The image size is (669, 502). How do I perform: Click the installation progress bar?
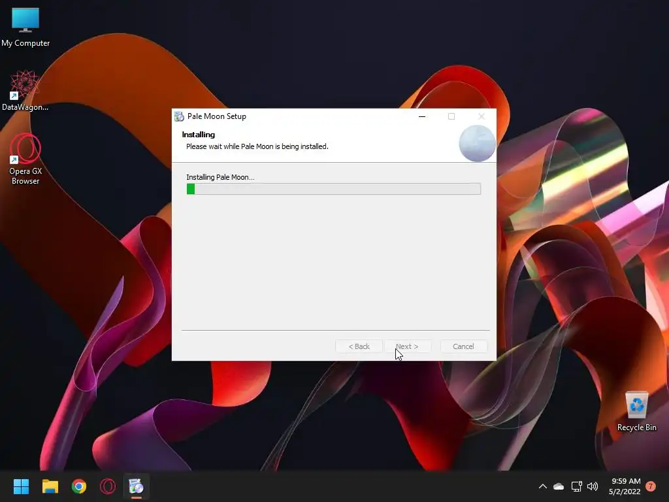coord(334,189)
